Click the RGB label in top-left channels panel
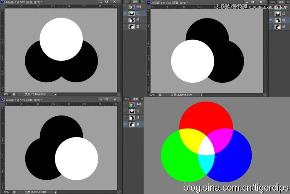The height and width of the screenshot is (194, 290). tap(139, 7)
